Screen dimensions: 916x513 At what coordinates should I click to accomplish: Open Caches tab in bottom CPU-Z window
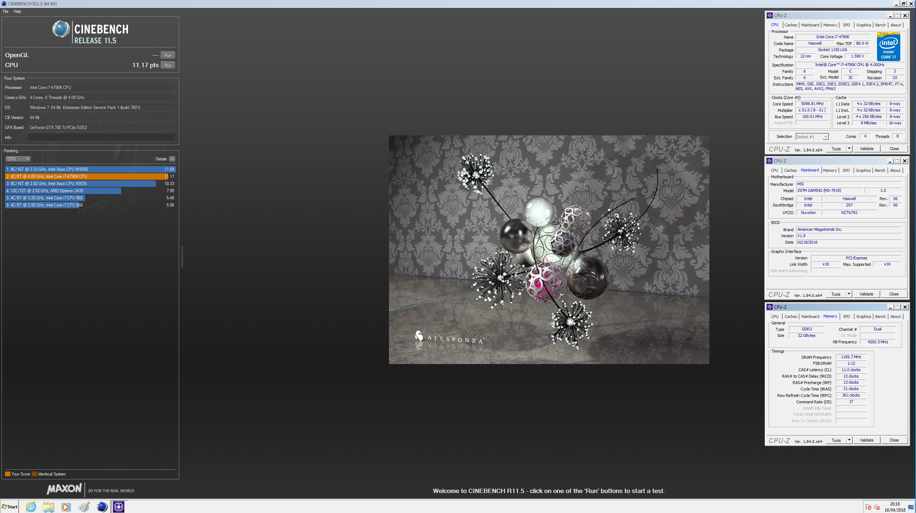tap(791, 317)
